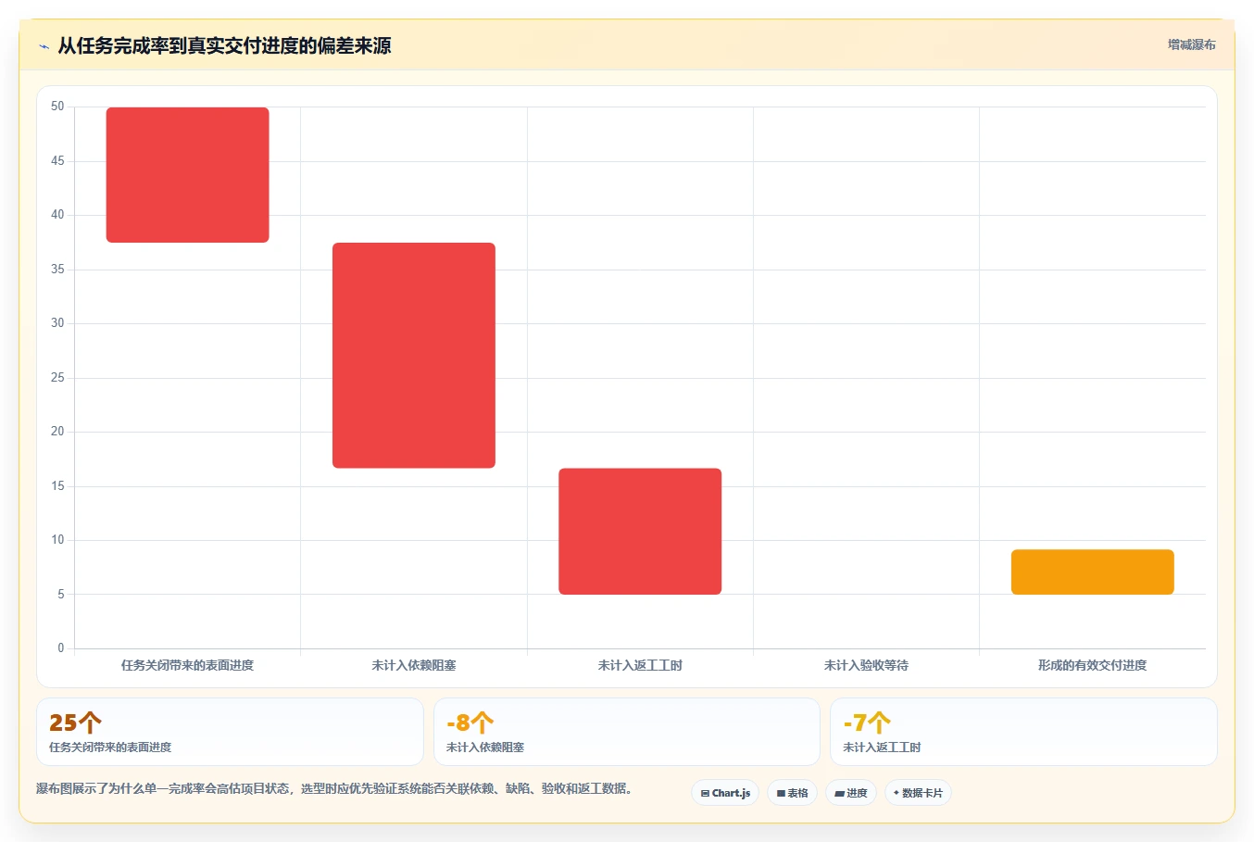Click y-axis tick value 25
The image size is (1254, 842).
pos(57,378)
